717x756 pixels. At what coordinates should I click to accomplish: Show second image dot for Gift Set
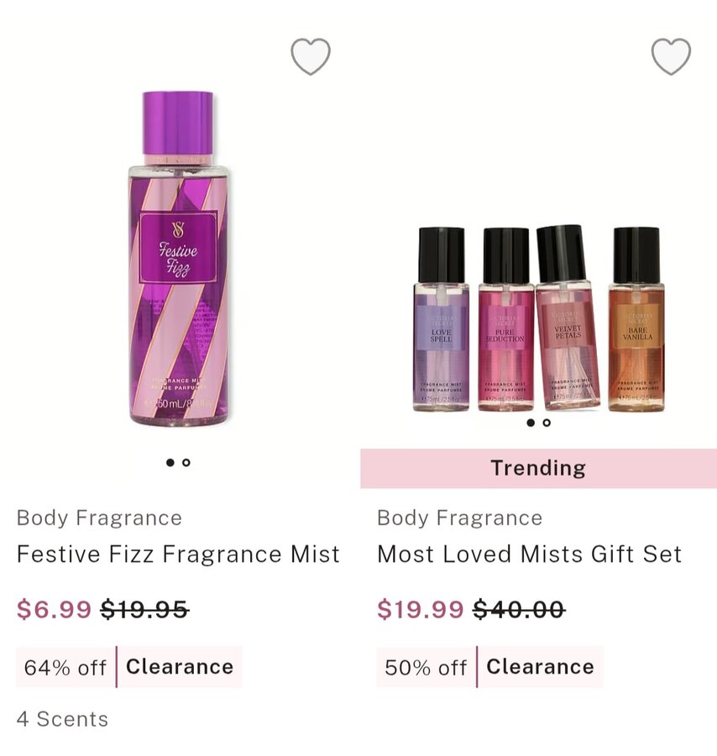[x=547, y=423]
